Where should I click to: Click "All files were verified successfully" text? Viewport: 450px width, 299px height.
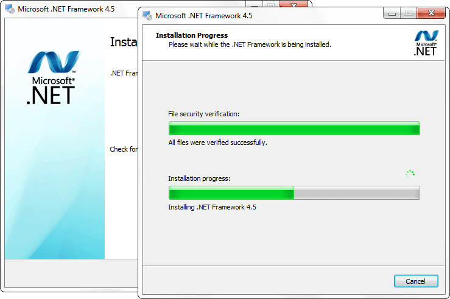point(217,142)
